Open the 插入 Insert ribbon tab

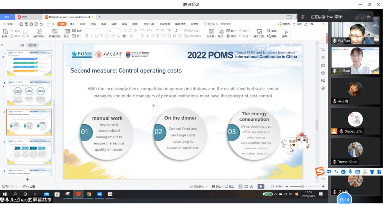pyautogui.click(x=72, y=24)
